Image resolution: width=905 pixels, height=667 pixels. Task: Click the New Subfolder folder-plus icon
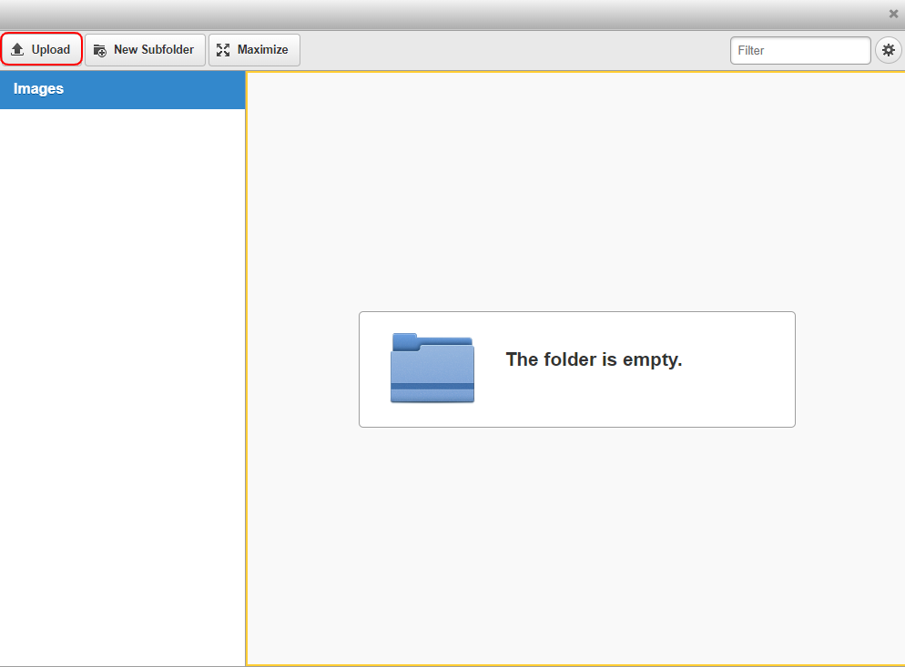[100, 50]
